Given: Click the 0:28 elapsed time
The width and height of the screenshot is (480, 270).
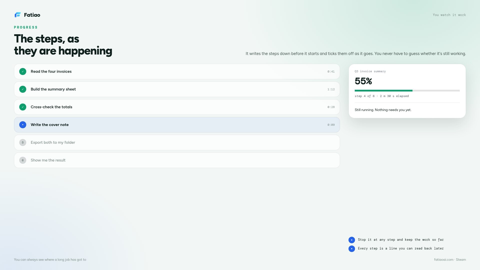Looking at the screenshot, I should 331,107.
